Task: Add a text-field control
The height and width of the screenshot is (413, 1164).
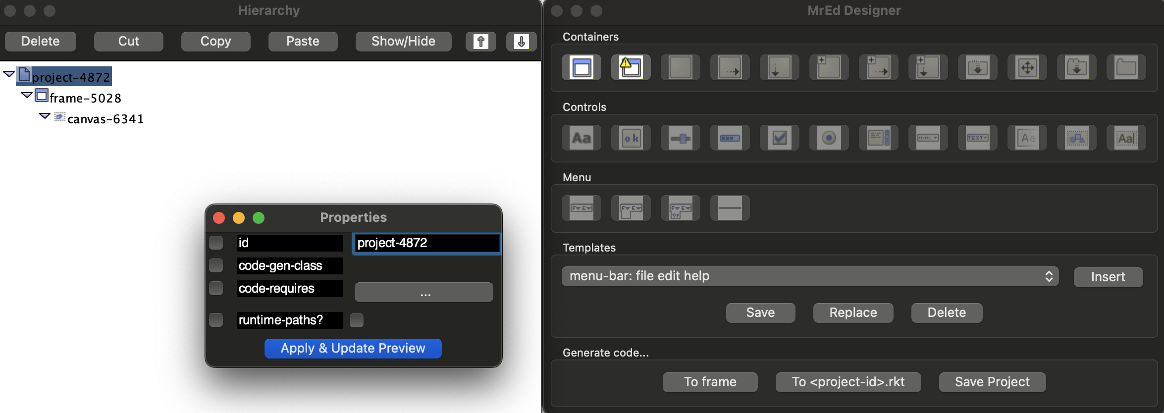Action: (1027, 138)
